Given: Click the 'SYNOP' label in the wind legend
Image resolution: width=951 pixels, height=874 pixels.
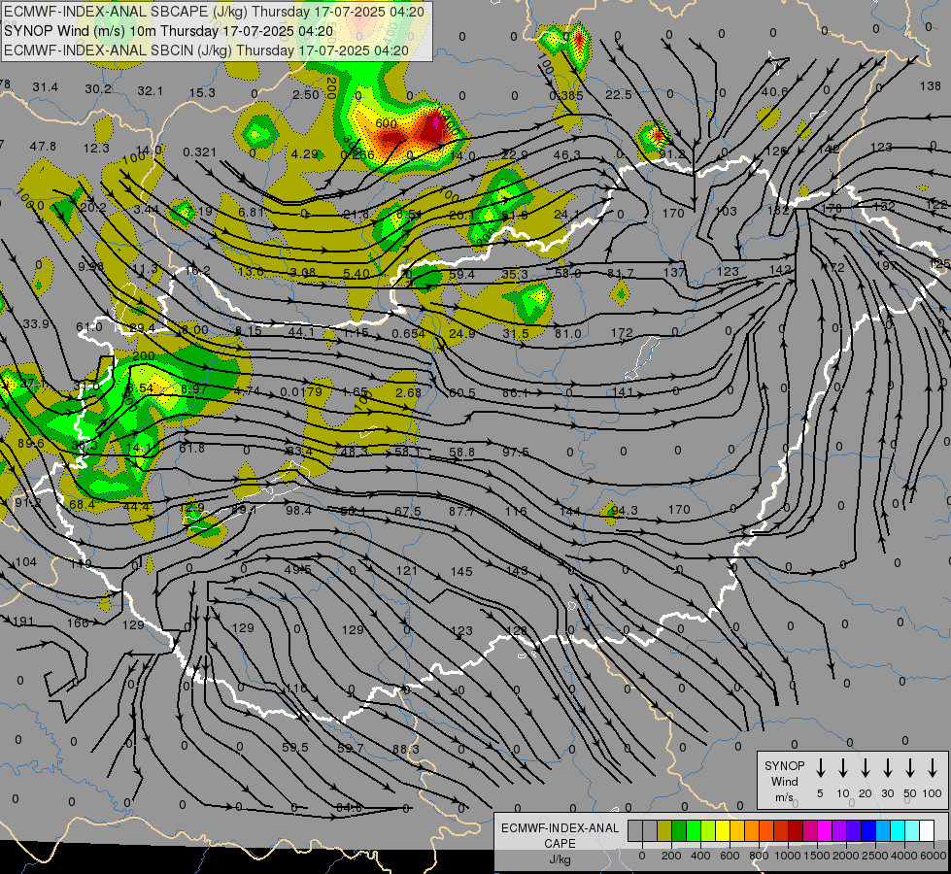Looking at the screenshot, I should point(784,765).
